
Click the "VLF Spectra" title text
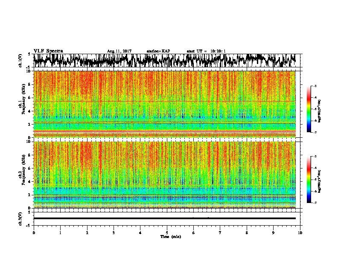click(48, 51)
